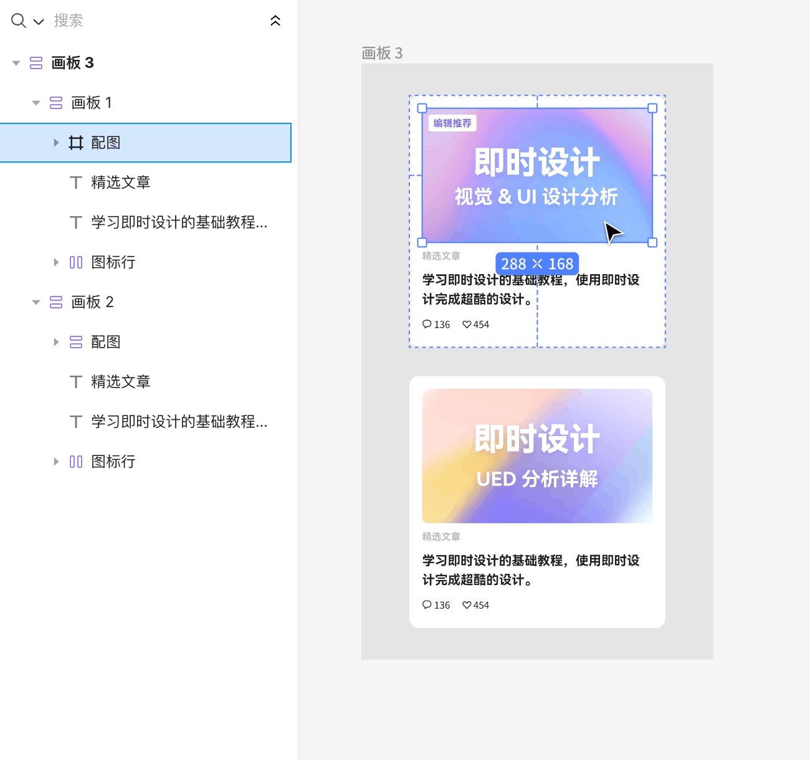
Task: Expand 图标行 arrow under 画板 1
Action: tap(56, 262)
